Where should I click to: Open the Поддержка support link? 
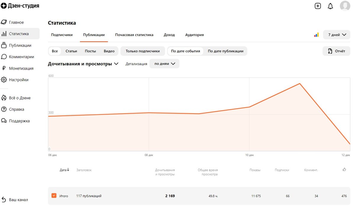[x=20, y=121]
